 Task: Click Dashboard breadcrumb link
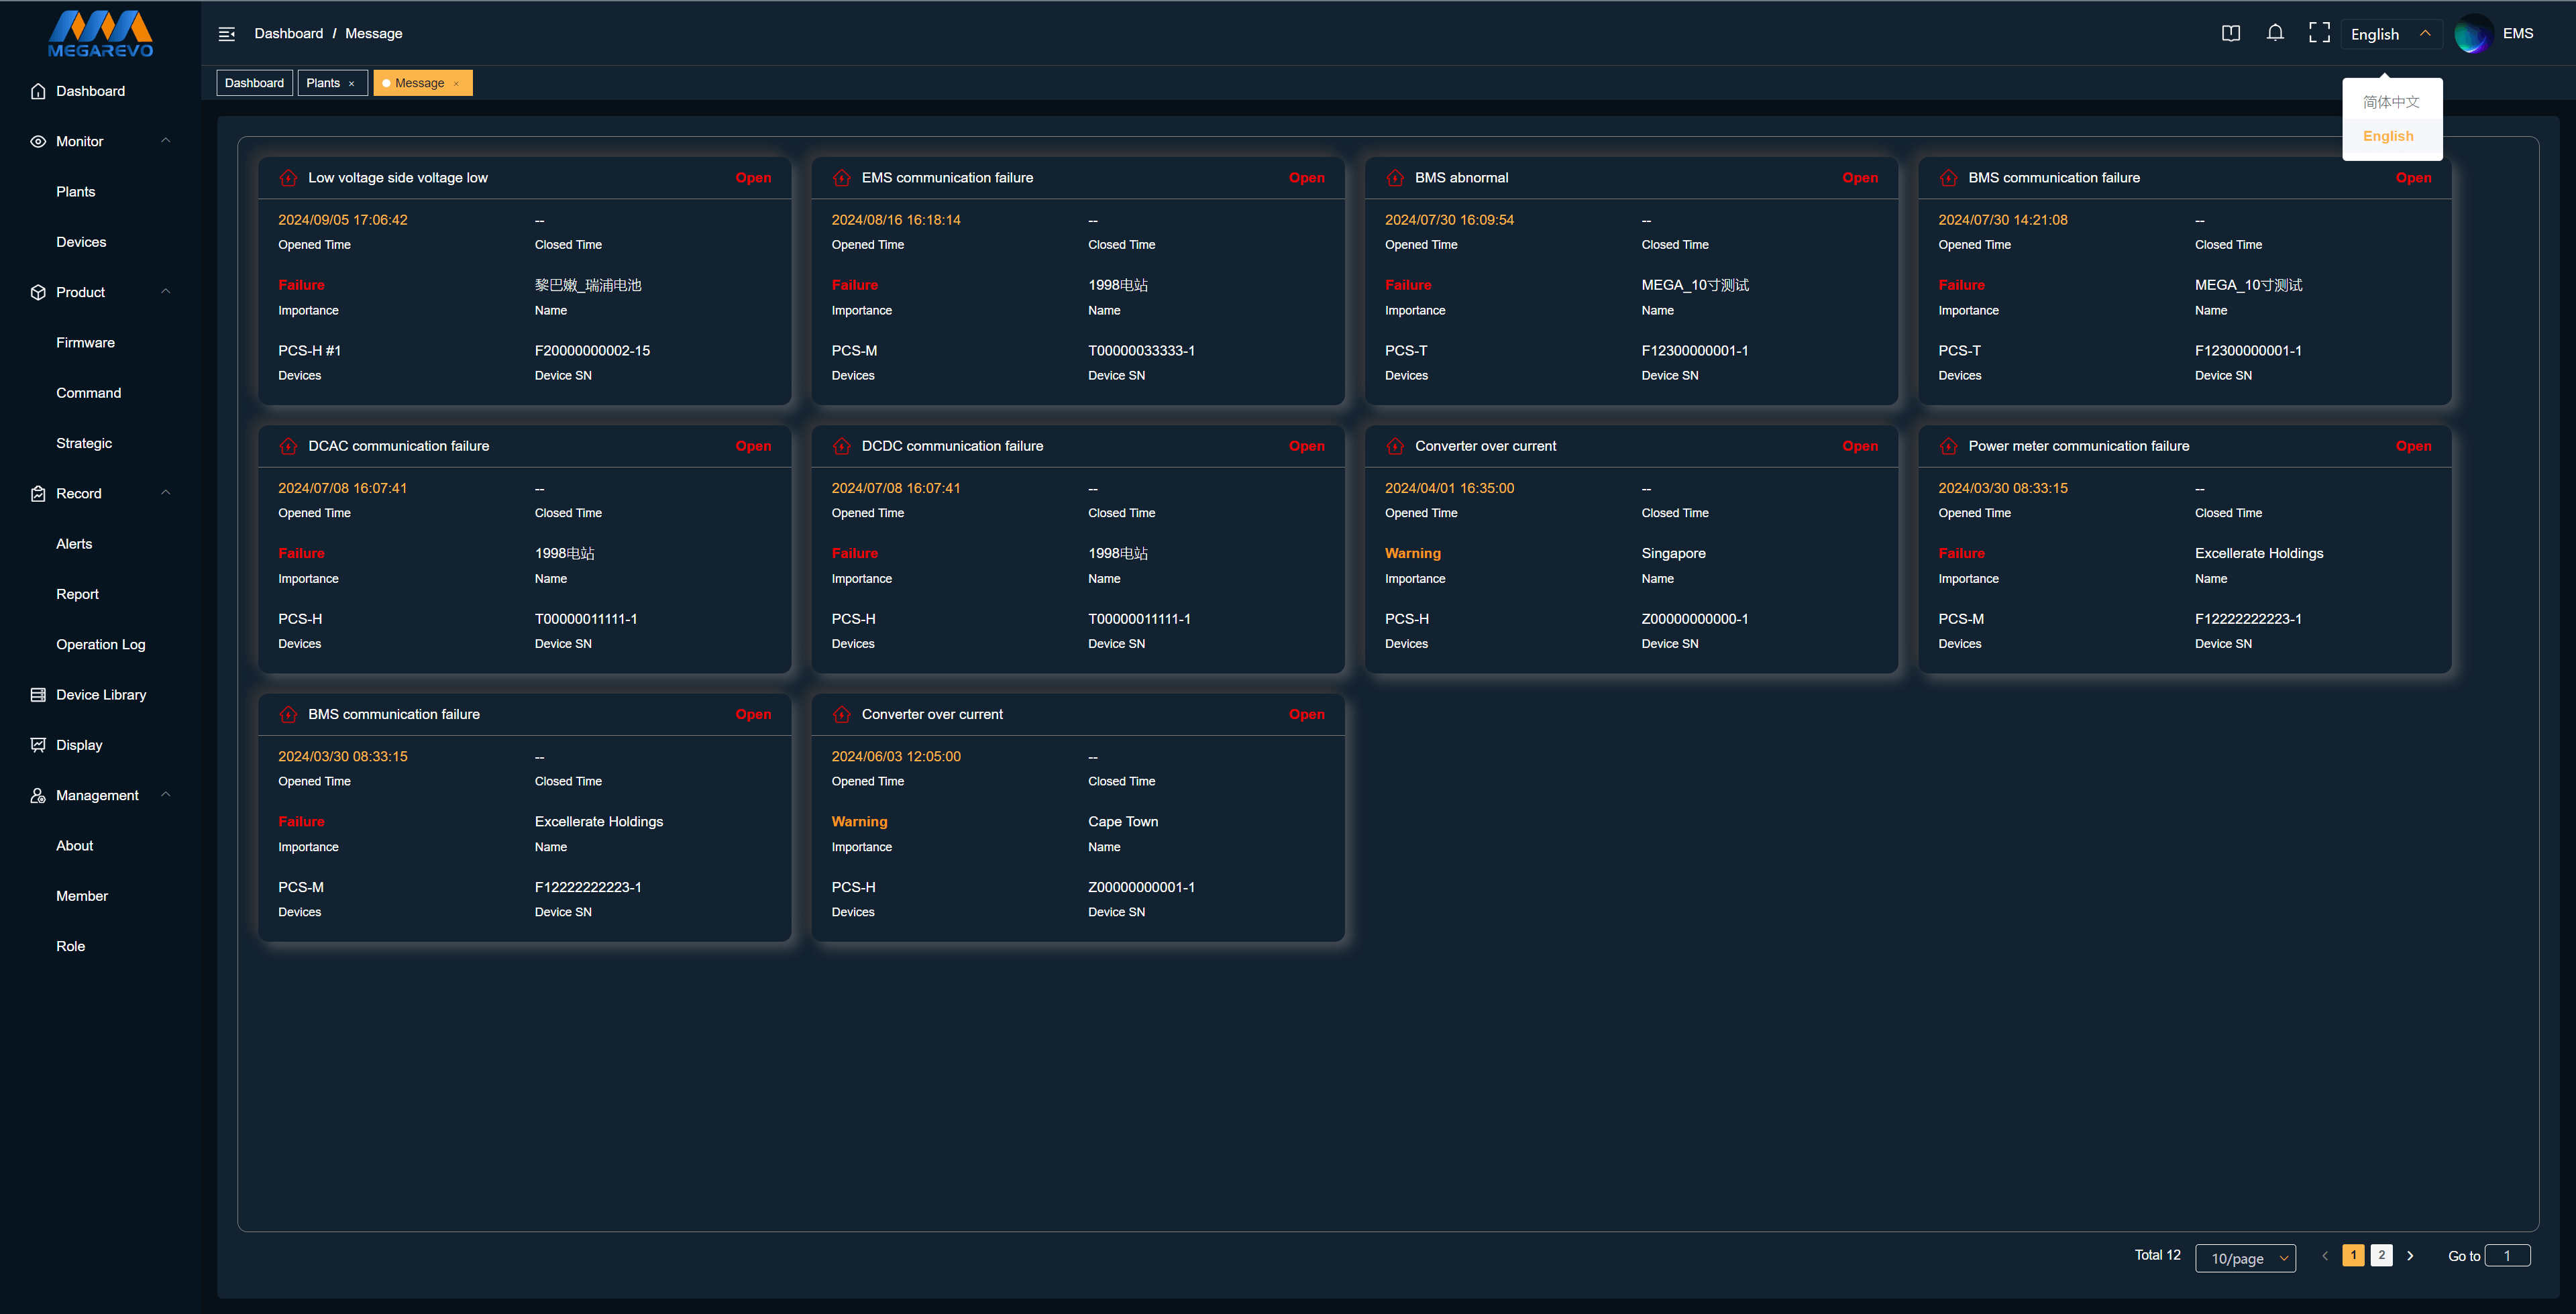coord(289,33)
